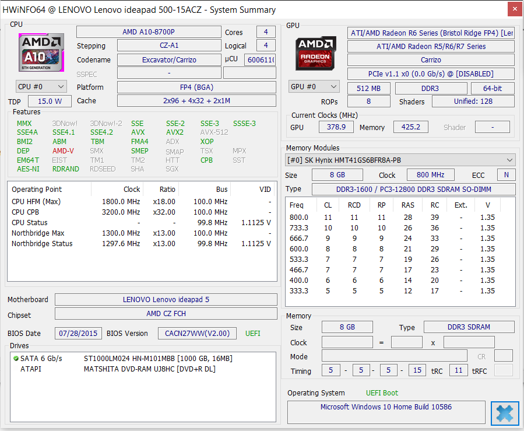Click the TDP 15.0 W field
The height and width of the screenshot is (431, 524).
[x=50, y=101]
